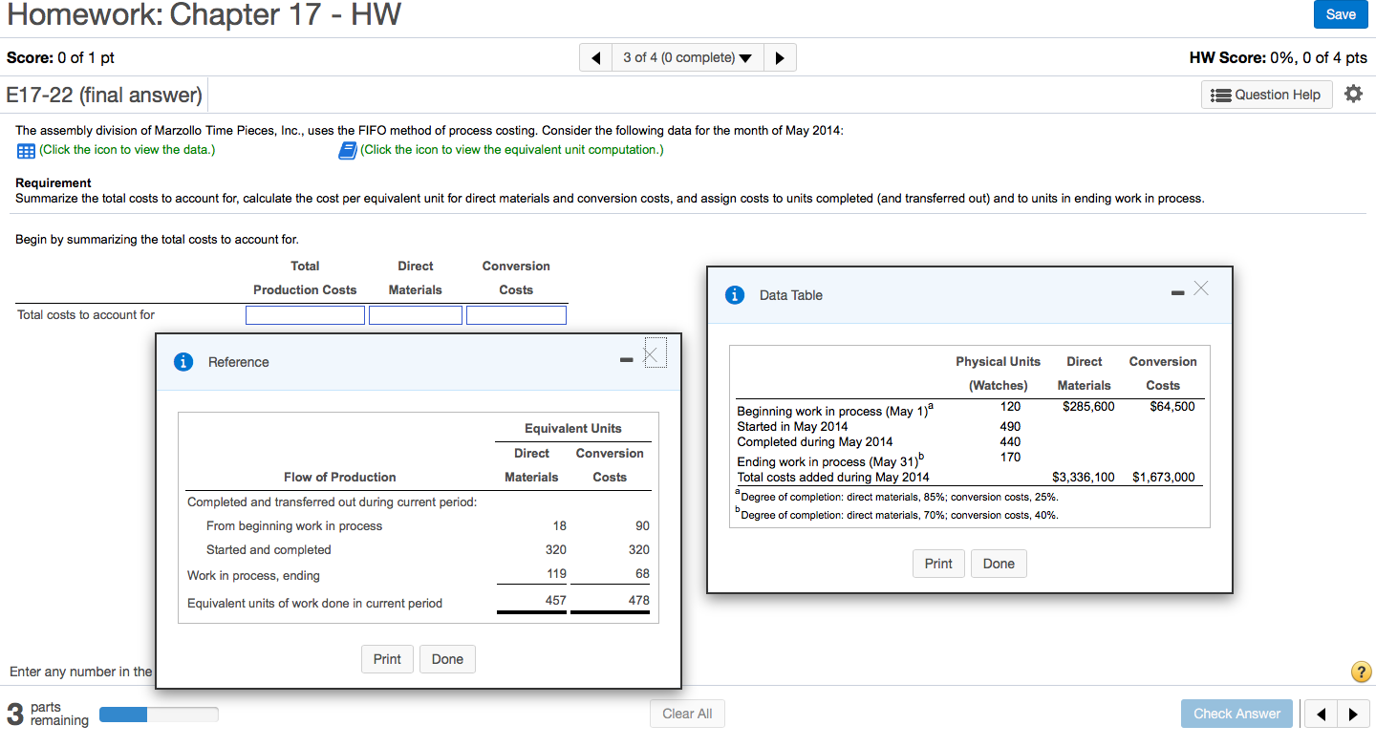Click the $285,600 beginning direct materials value
Screen dimensions: 1376x747
(1088, 407)
